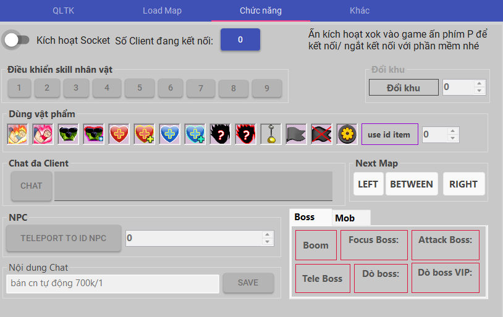The width and height of the screenshot is (503, 317).
Task: Use the blue heart with green plus item
Action: 195,134
